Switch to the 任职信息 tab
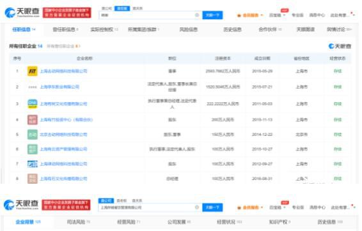Screen dimensions: 362x231 click(x=24, y=29)
